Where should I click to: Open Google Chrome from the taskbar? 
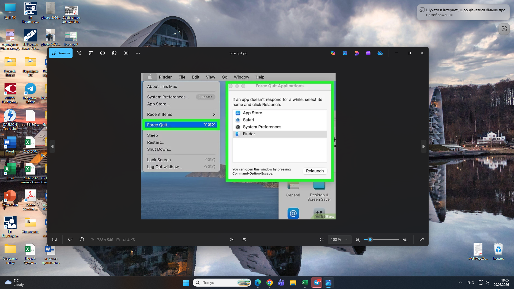point(270,283)
